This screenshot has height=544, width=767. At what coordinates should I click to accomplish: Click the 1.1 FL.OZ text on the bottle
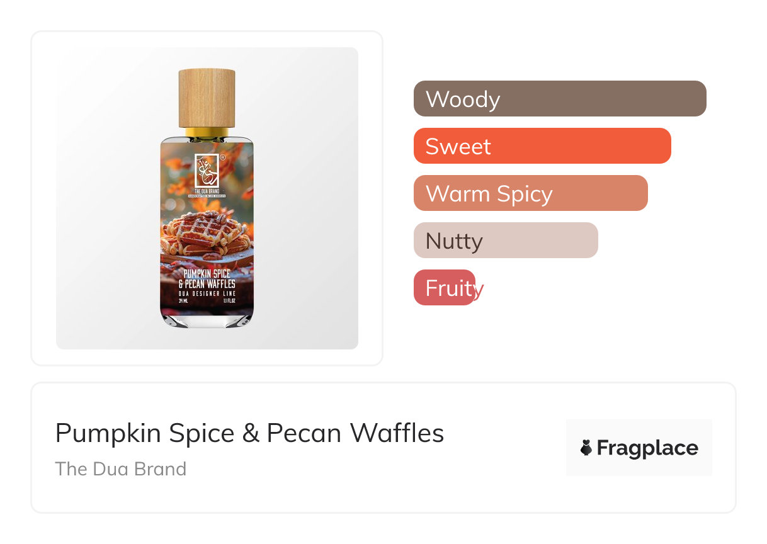pos(230,301)
